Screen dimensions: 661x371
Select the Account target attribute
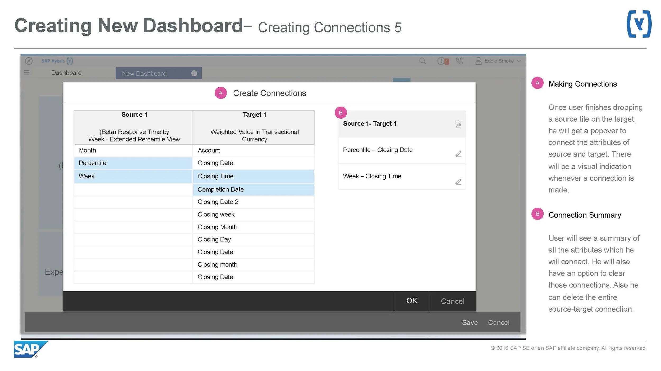pyautogui.click(x=254, y=150)
